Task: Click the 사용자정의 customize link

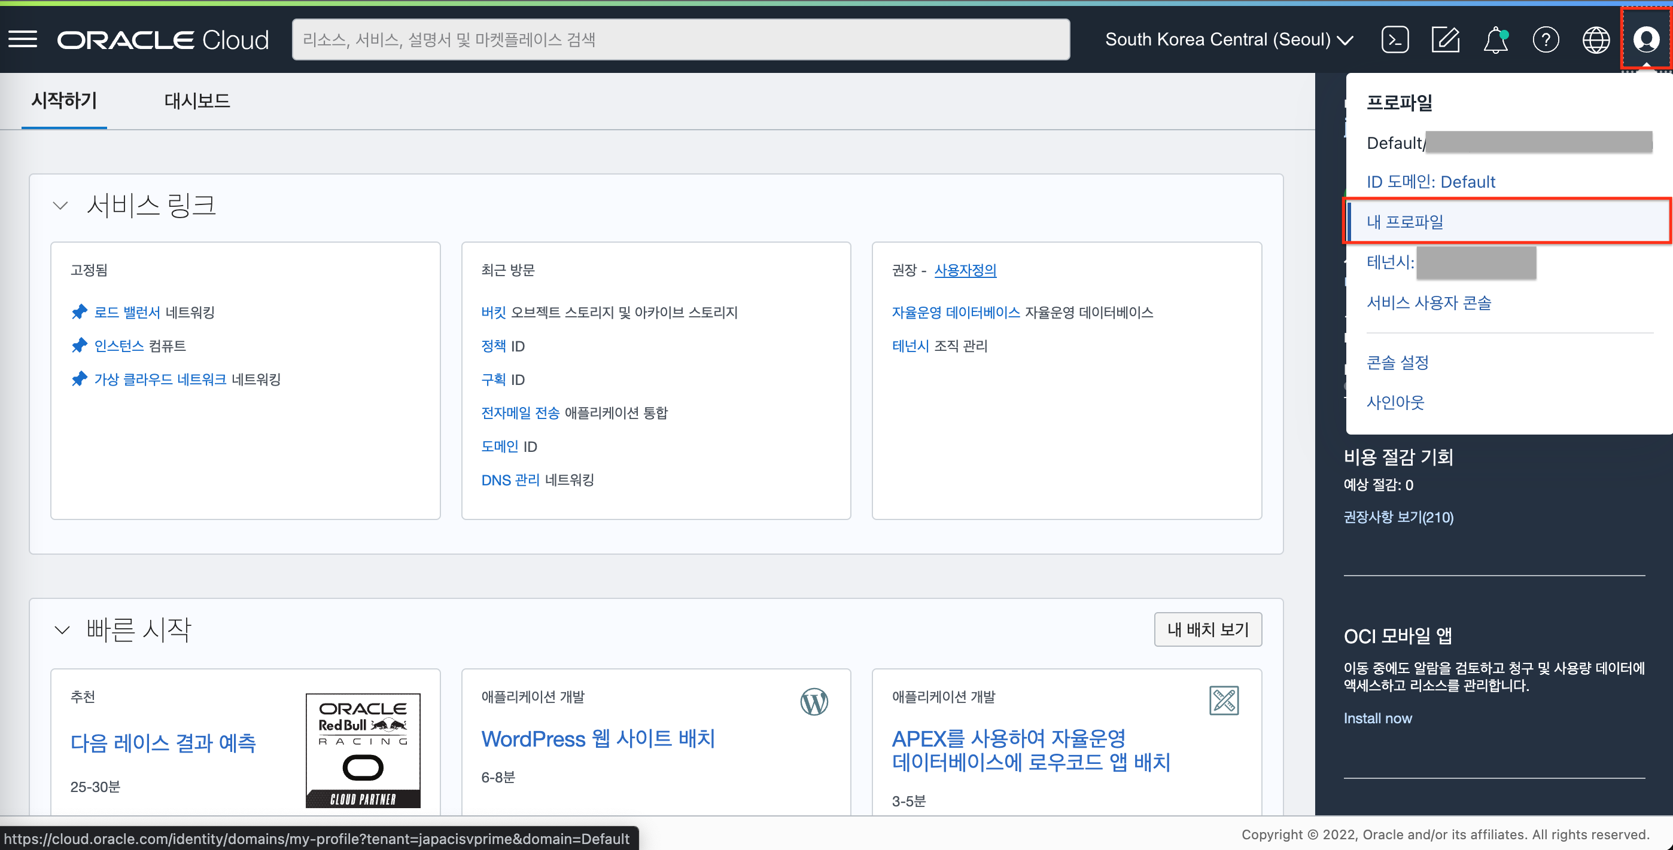Action: 965,270
